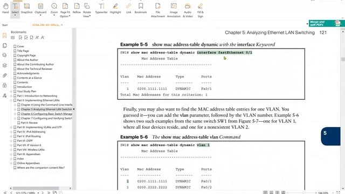
Task: Open the Security lock panel
Action: (x=4, y=85)
